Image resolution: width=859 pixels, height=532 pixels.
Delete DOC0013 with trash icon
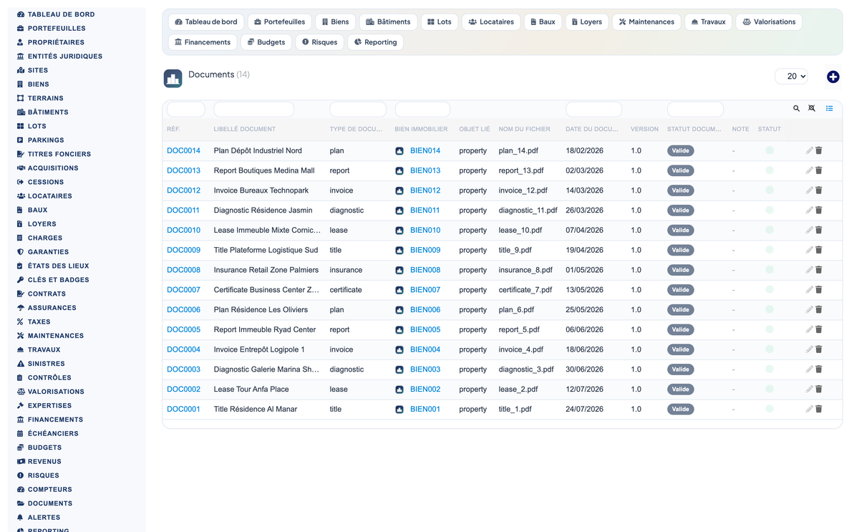coord(819,170)
